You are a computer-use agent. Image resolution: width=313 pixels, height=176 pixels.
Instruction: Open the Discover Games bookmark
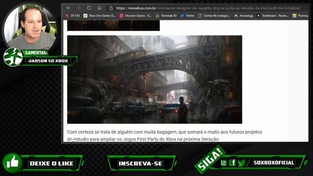(x=135, y=16)
